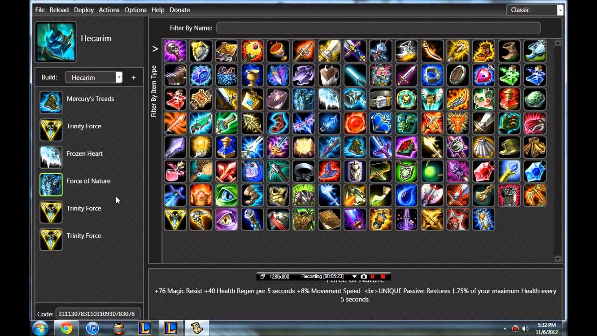The width and height of the screenshot is (597, 336).
Task: Pick the Amplifying Tome book item
Action: click(227, 51)
